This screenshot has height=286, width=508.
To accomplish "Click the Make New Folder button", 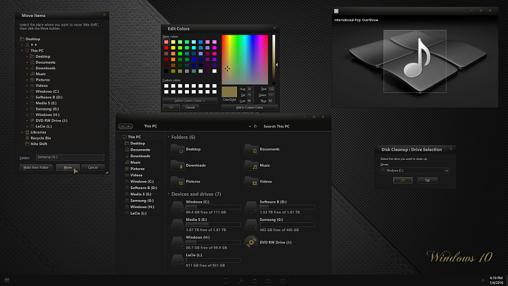I will tap(36, 167).
